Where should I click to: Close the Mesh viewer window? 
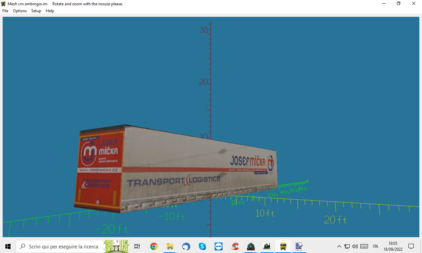[x=414, y=4]
